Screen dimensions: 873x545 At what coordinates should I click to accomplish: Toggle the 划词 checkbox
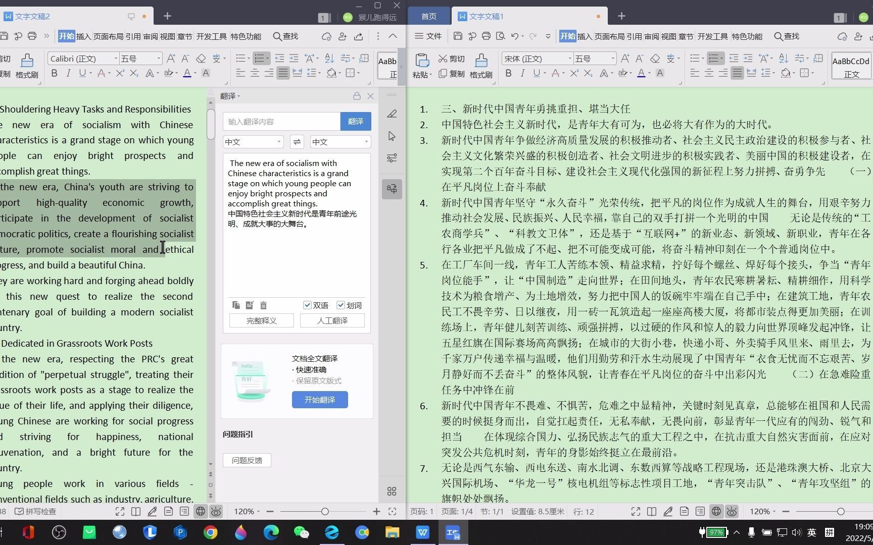341,305
